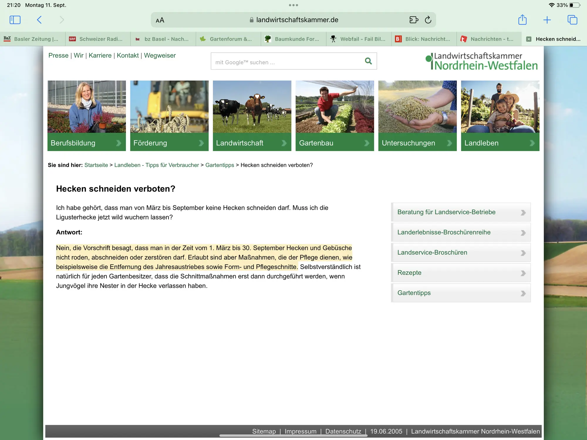Open the Gartentipps breadcrumb link
Screen dimensions: 587x440
coord(220,165)
